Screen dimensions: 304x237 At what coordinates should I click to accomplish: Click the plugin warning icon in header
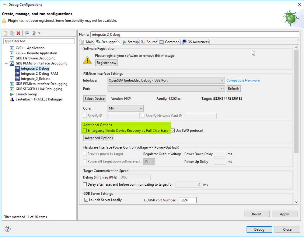point(4,21)
